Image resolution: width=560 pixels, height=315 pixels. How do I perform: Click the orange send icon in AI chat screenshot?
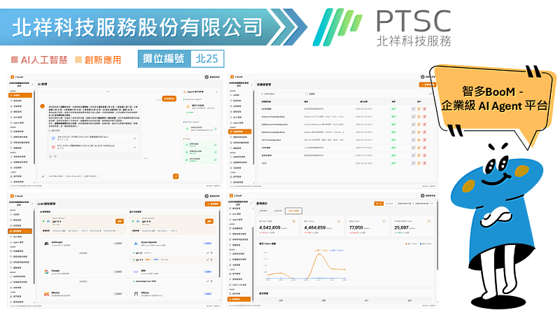[x=176, y=176]
